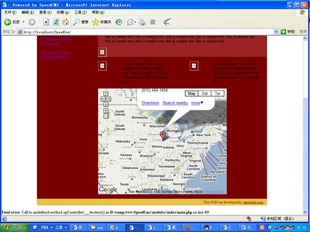Viewport: 310px width, 232px height.
Task: Pan the map left with the arrow
Action: click(103, 99)
